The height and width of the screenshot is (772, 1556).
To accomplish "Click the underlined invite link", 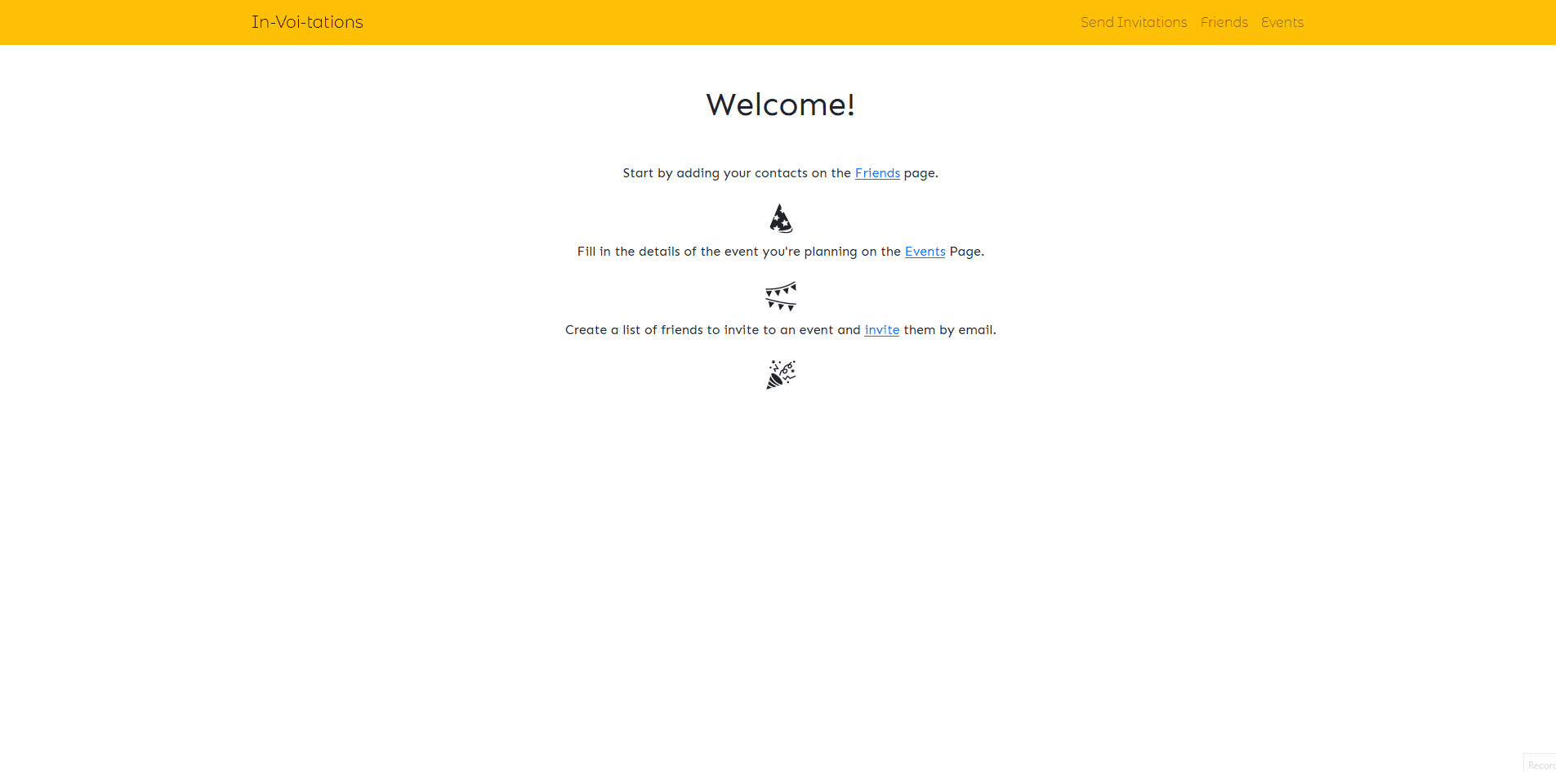I will (881, 330).
